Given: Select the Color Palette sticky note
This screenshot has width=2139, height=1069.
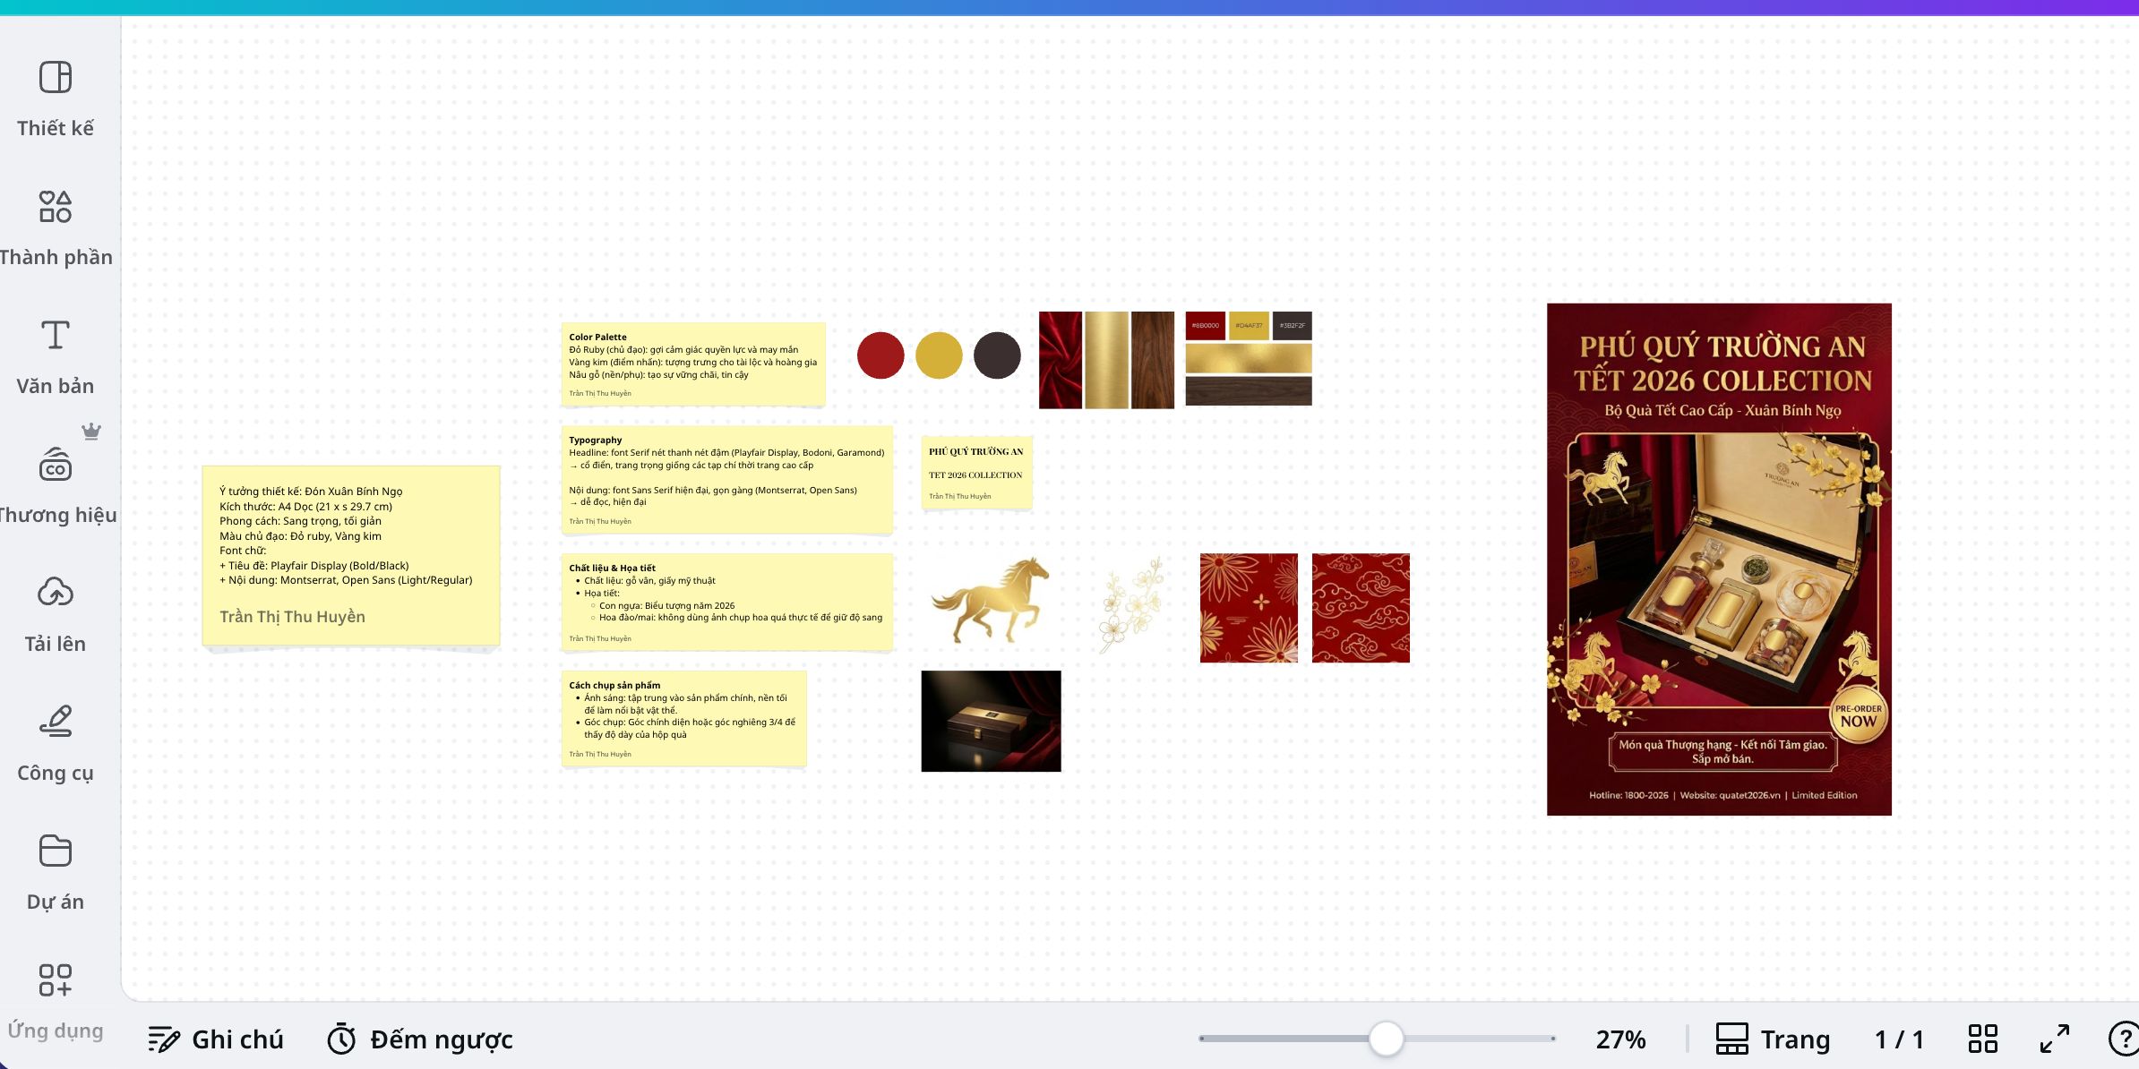Looking at the screenshot, I should (x=693, y=364).
